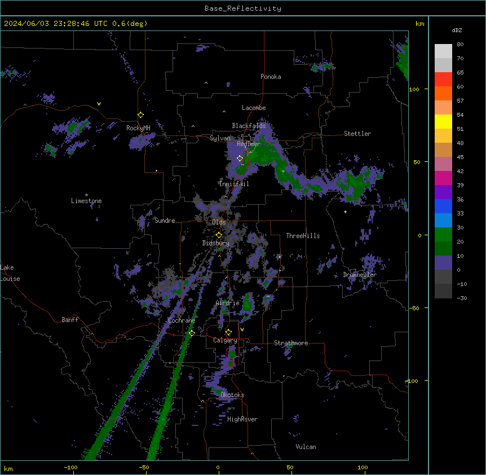
Task: Select the bright green 30-20 dBZ swatch
Action: click(443, 235)
